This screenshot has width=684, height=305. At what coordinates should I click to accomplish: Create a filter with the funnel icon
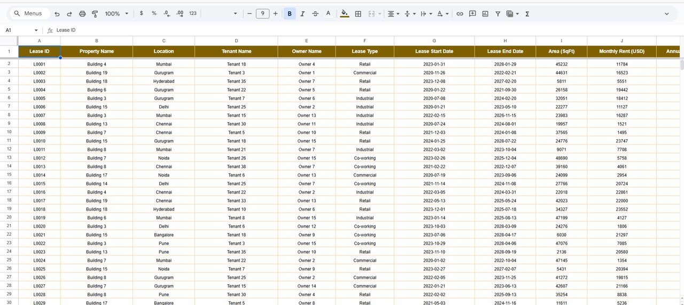click(498, 14)
